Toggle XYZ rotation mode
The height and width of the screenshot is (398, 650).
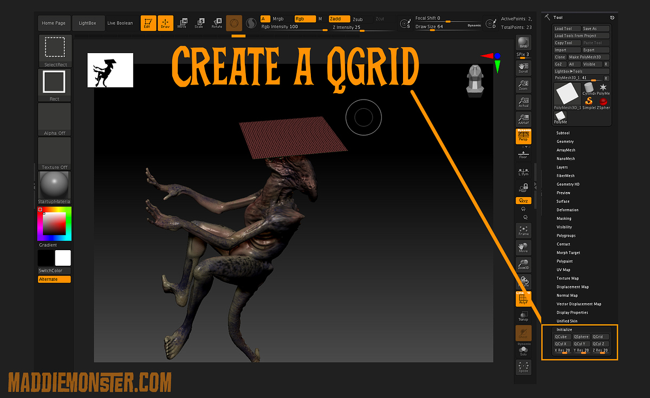pyautogui.click(x=523, y=200)
